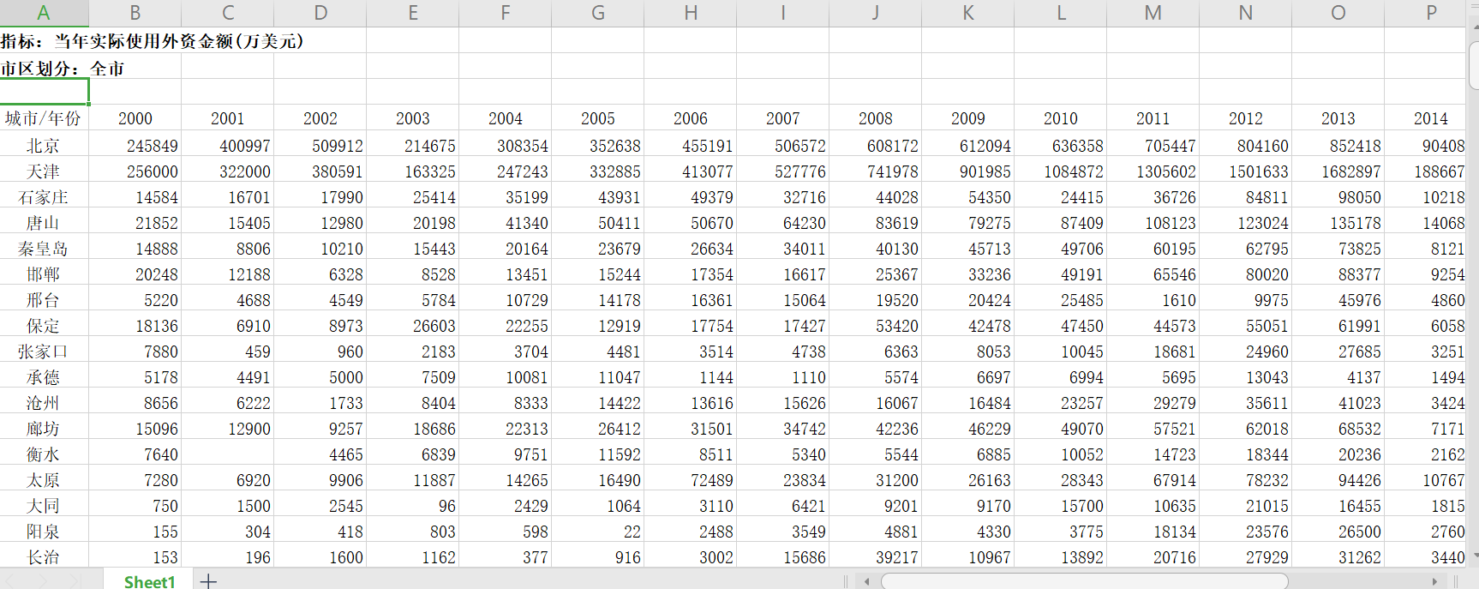Select the cell with value 26500

point(1338,532)
